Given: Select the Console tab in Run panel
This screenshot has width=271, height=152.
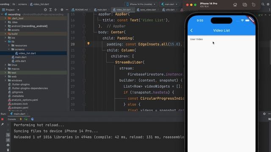Looking at the screenshot, I should [12, 119].
